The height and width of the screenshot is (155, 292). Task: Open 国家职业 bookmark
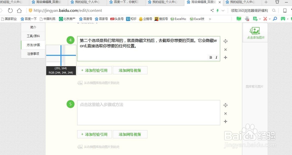coord(9,19)
